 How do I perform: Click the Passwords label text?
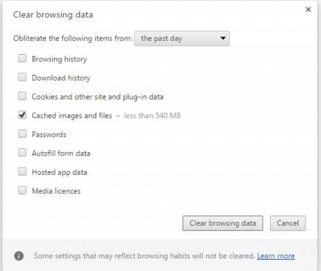click(49, 134)
